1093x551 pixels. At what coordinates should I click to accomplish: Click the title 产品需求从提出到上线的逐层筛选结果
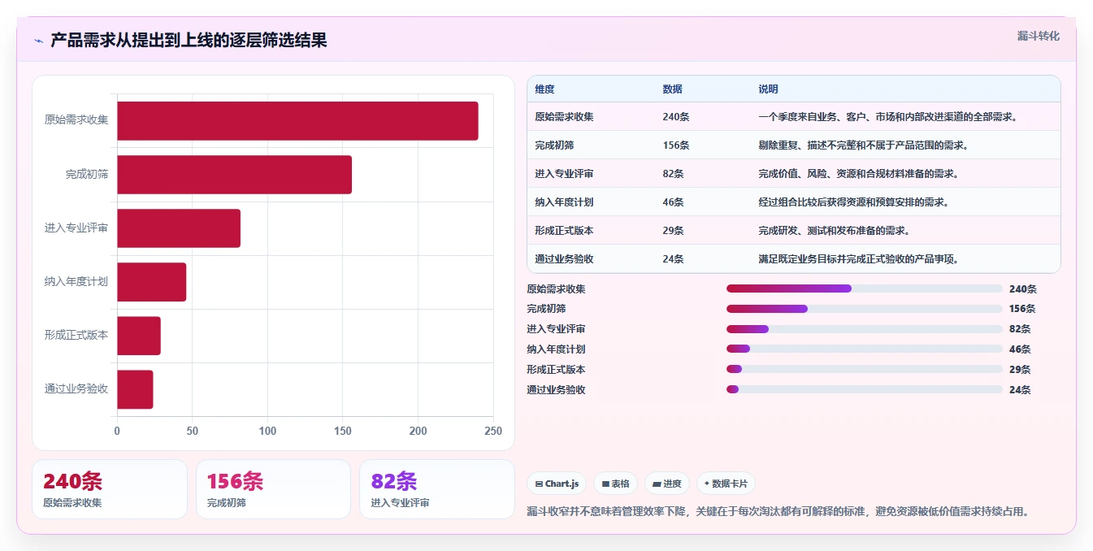(189, 41)
